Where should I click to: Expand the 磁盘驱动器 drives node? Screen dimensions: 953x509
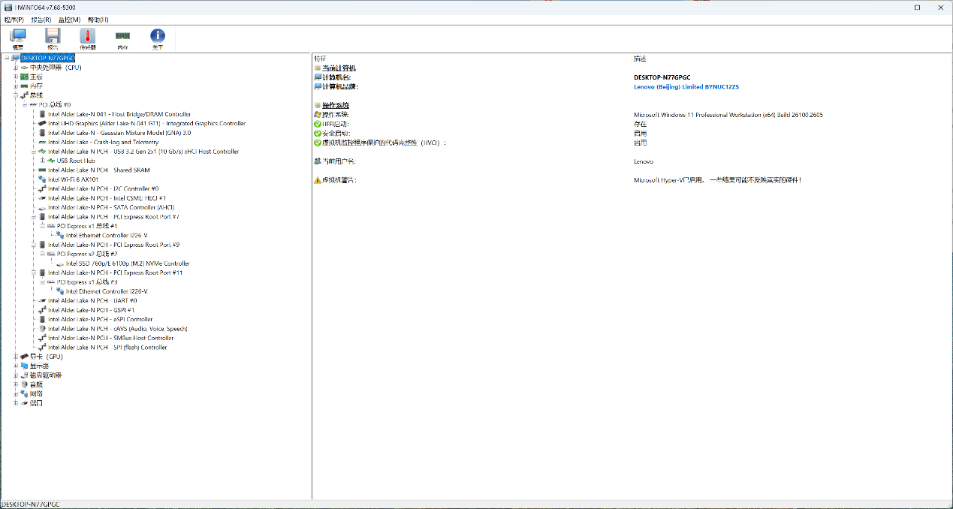[x=15, y=375]
